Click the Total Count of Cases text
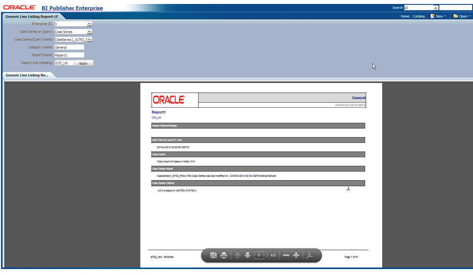The width and height of the screenshot is (473, 275). (176, 161)
